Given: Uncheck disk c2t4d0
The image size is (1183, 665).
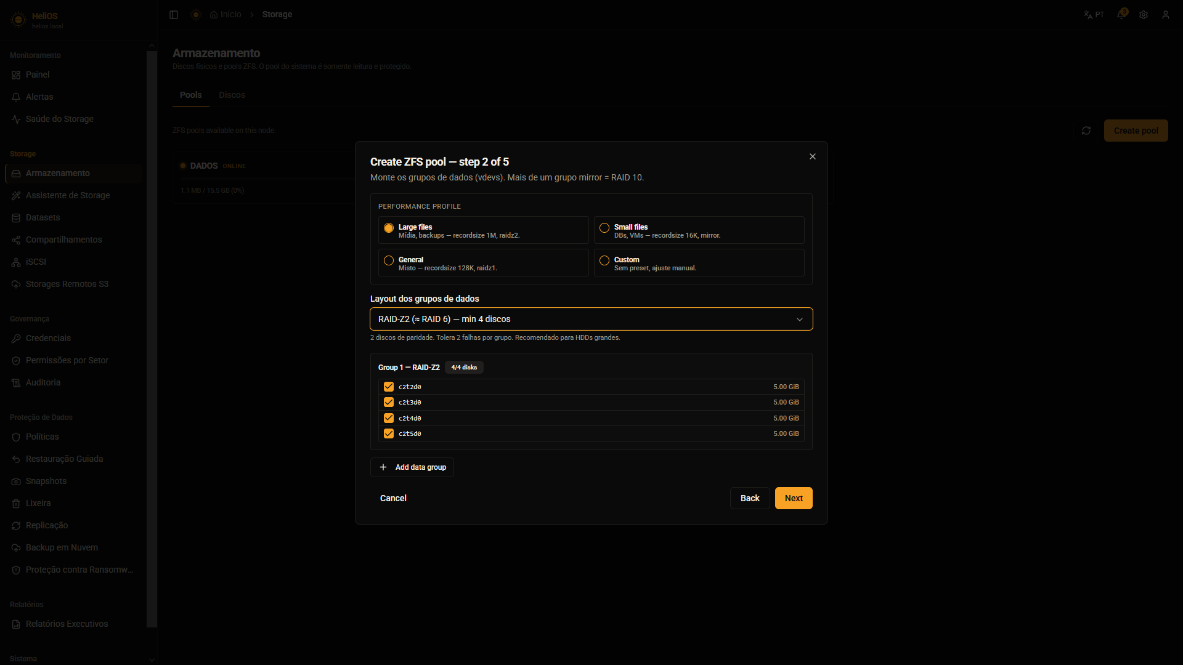Looking at the screenshot, I should [x=389, y=418].
